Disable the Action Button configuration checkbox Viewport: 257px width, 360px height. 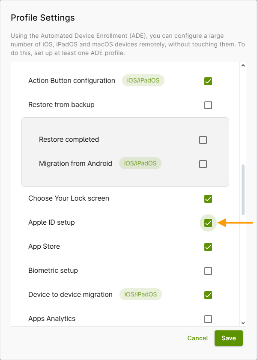coord(208,81)
